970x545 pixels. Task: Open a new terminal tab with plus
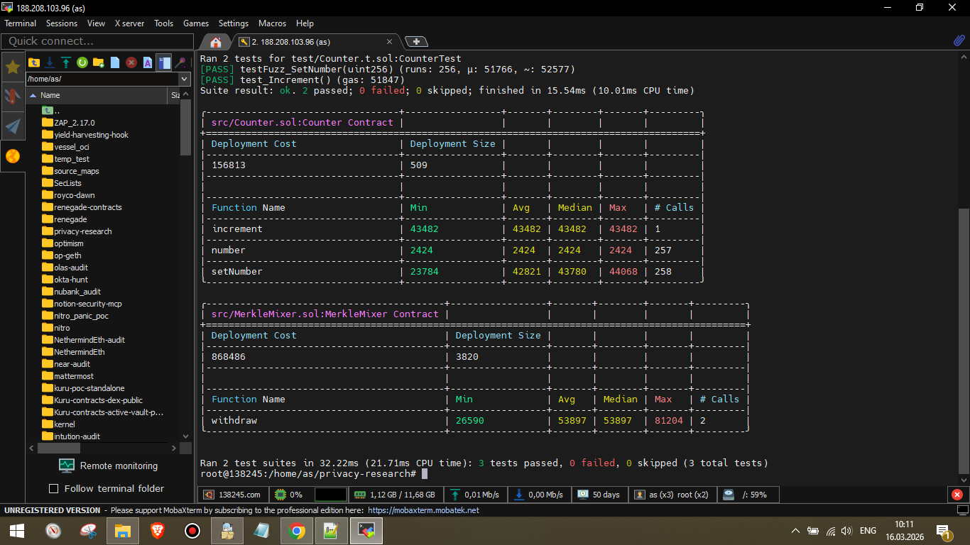click(416, 42)
